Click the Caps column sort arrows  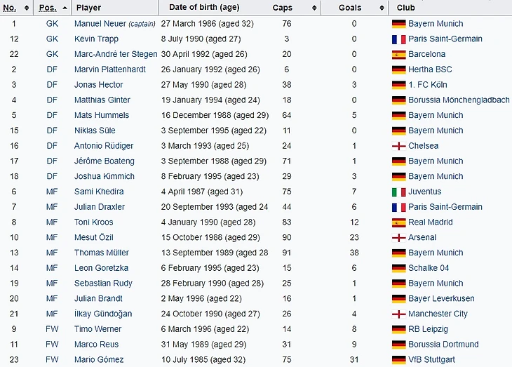pos(314,8)
